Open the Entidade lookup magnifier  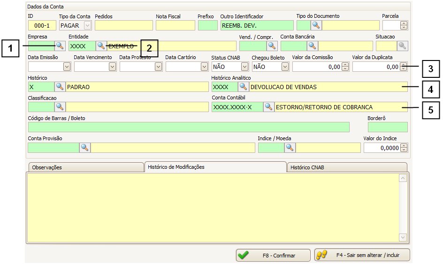(x=101, y=46)
